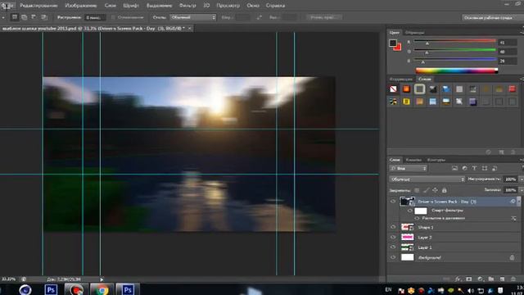Hide the Background layer
524x295 pixels.
(393, 257)
